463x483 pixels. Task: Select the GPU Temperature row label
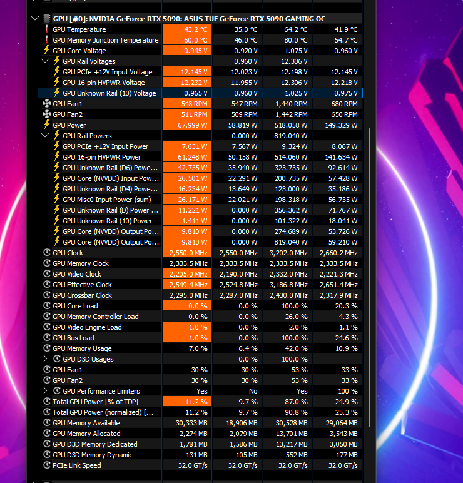[79, 29]
